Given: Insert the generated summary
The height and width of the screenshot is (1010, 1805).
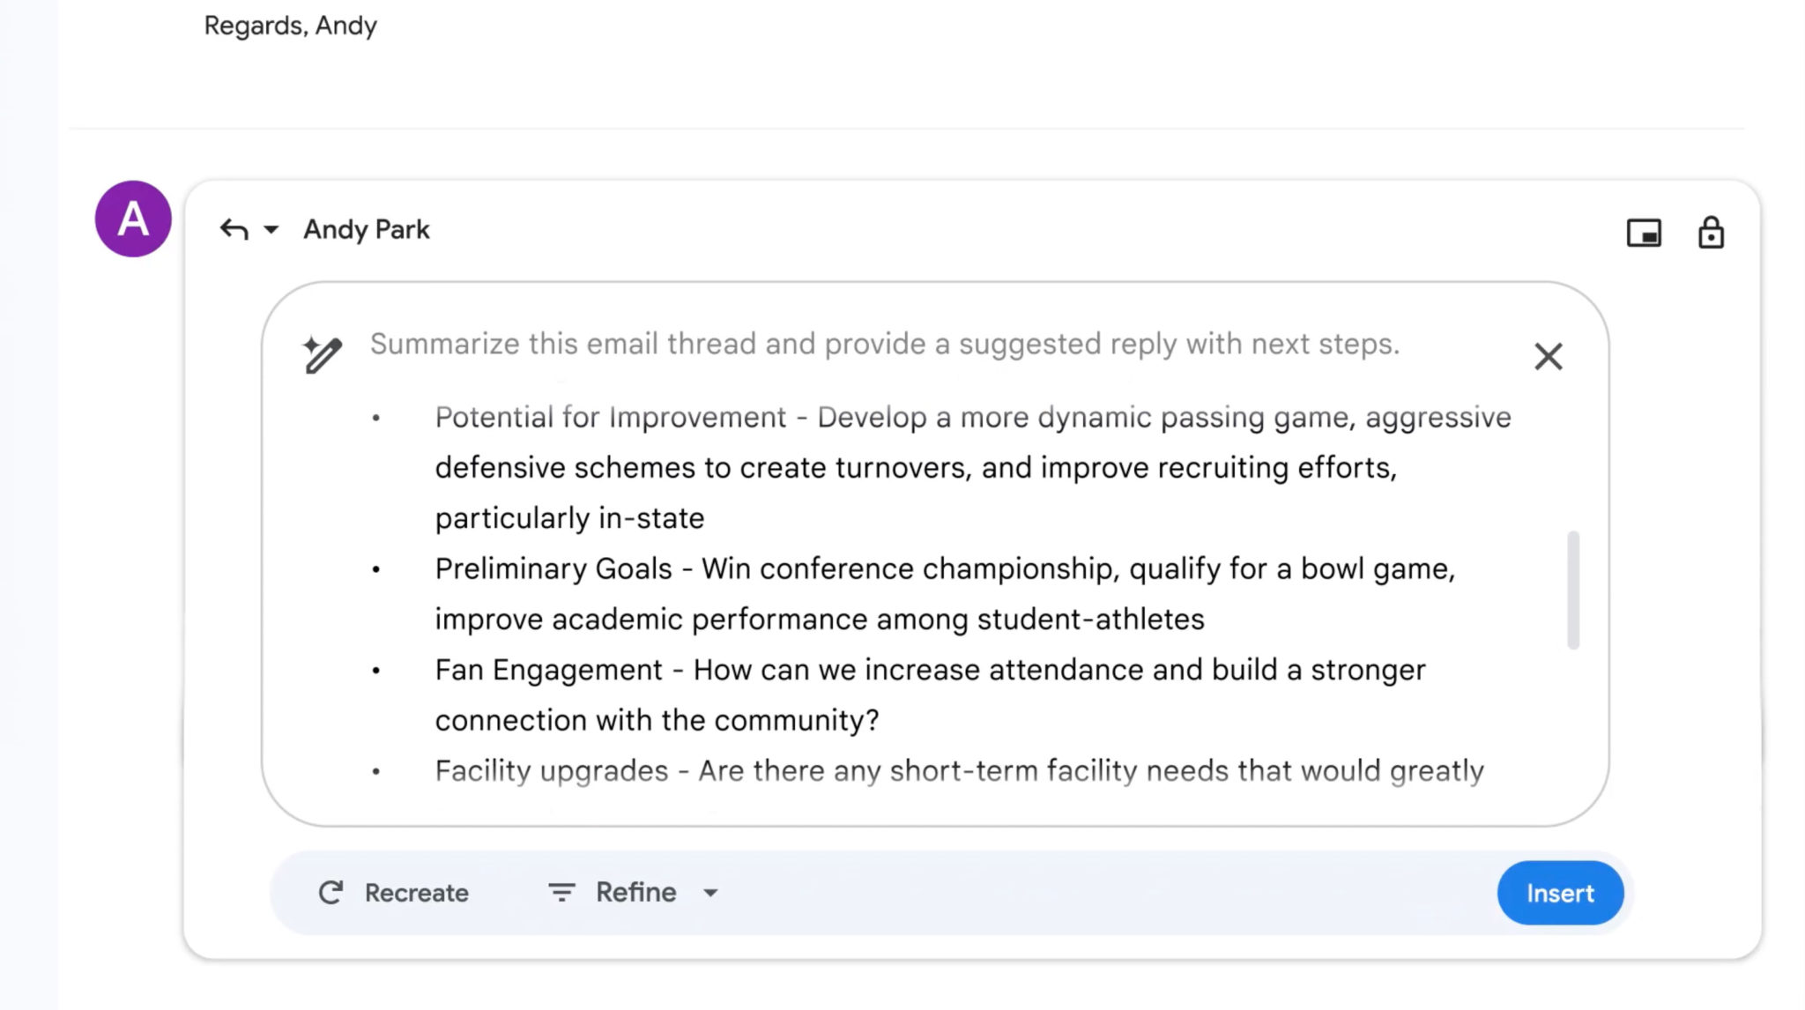Looking at the screenshot, I should tap(1560, 892).
